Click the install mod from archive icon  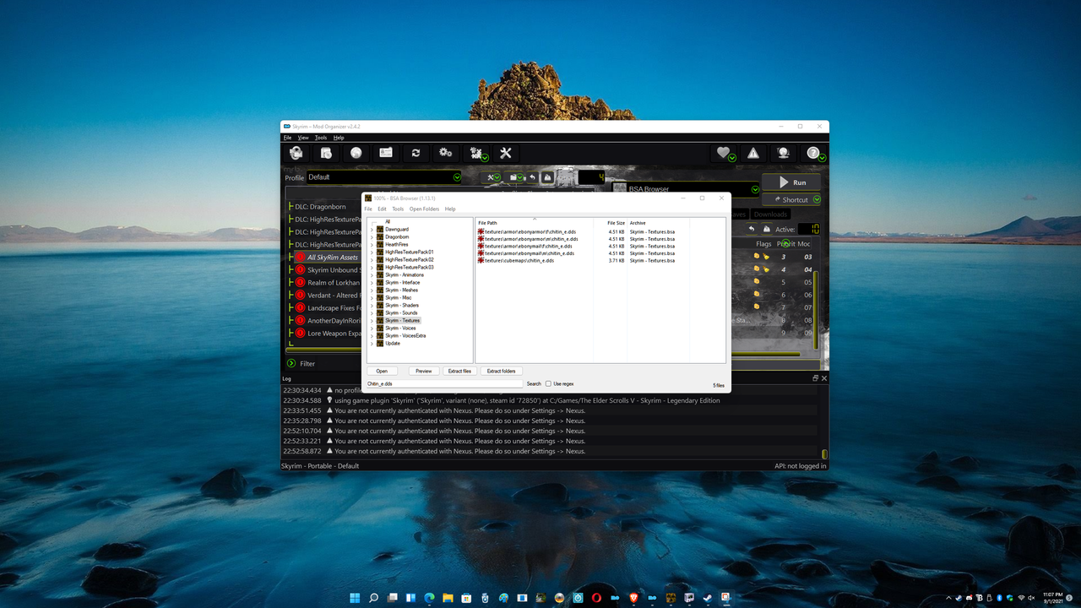[326, 153]
